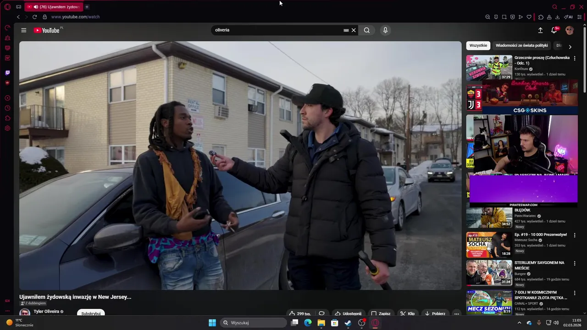Open YouTube account avatar menu
Viewport: 587px width, 330px height.
pos(570,30)
